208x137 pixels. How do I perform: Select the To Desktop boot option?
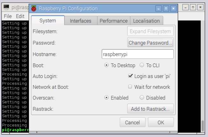pos(107,65)
